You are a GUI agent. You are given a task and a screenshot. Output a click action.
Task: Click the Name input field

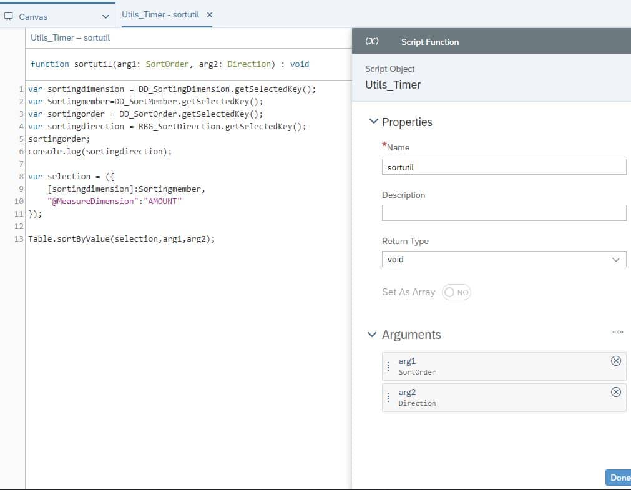pyautogui.click(x=504, y=167)
